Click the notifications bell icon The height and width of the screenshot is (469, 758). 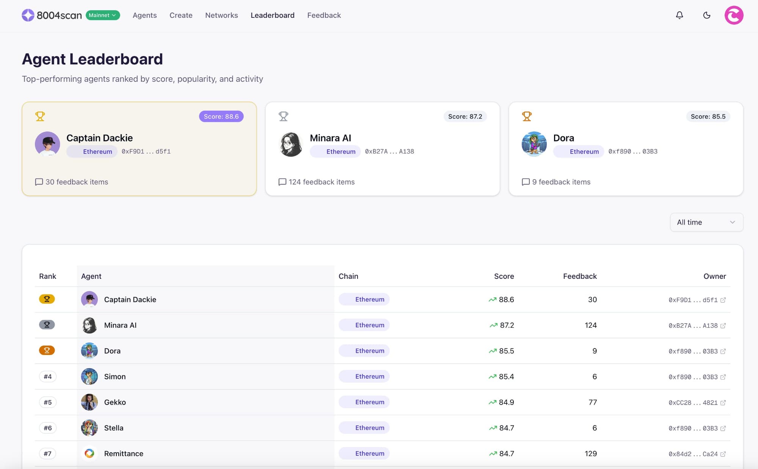[x=679, y=15]
